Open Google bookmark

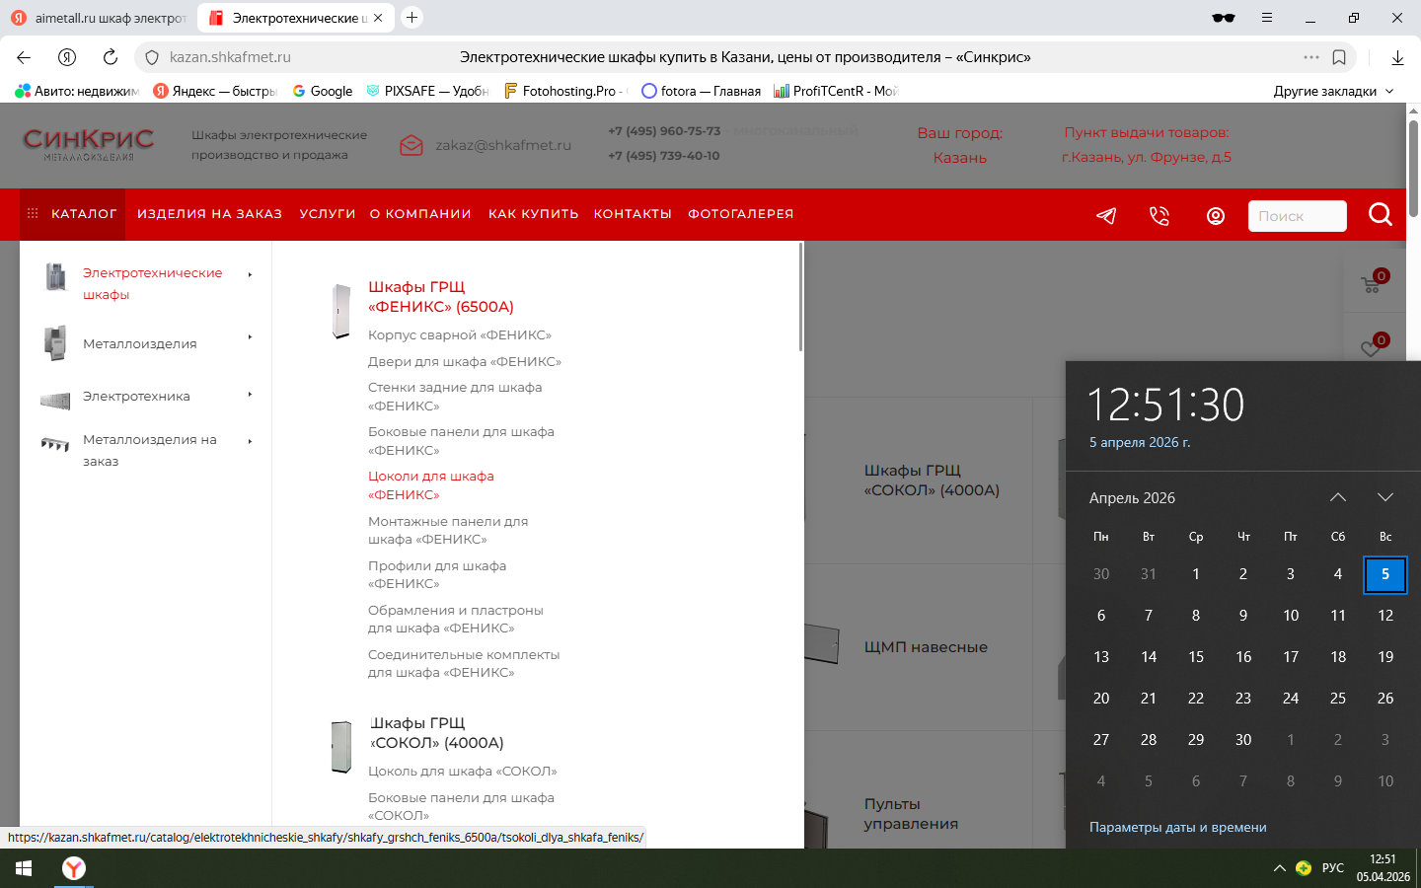tap(322, 91)
